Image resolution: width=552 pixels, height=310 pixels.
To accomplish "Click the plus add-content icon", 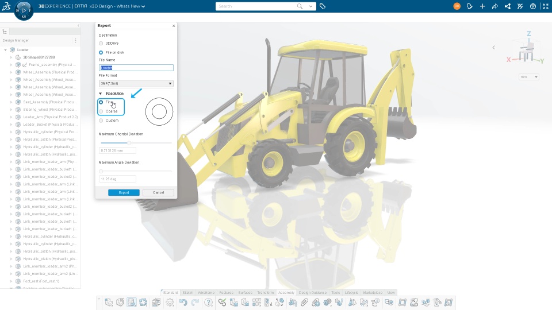I will (x=482, y=6).
